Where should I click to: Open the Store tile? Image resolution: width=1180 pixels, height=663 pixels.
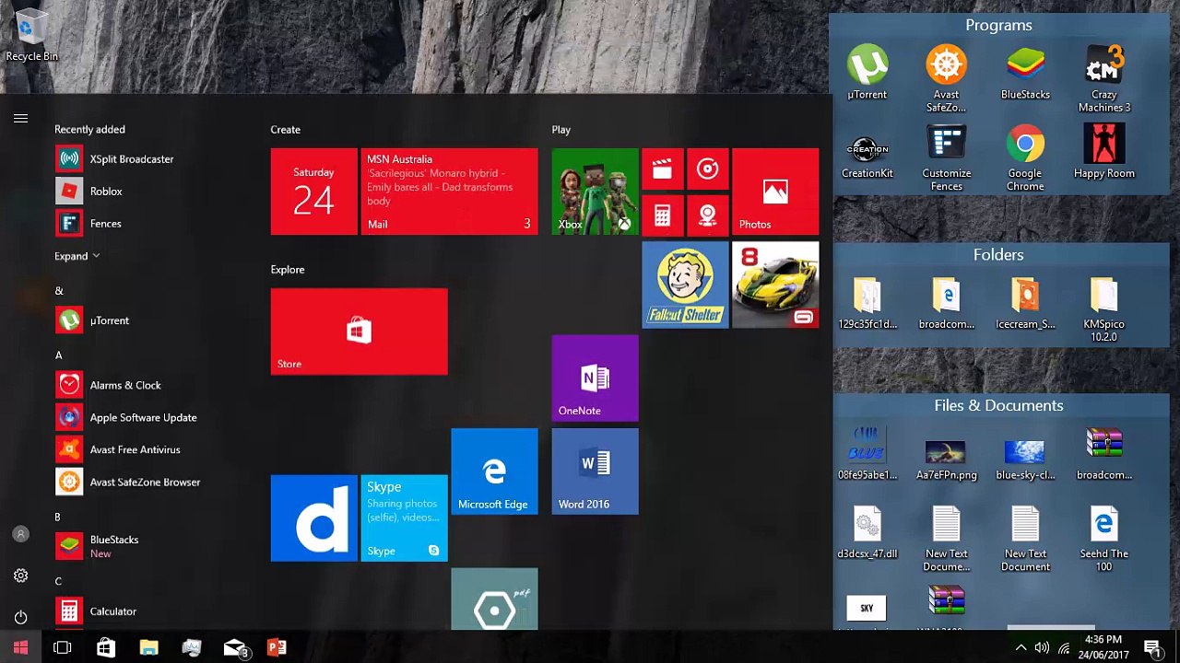(x=360, y=331)
